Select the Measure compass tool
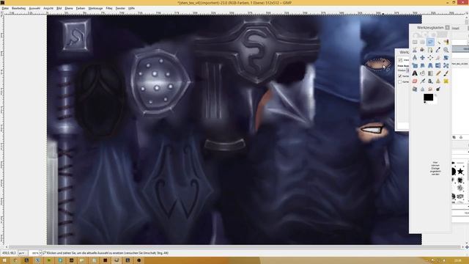469x264 pixels. pos(415,57)
